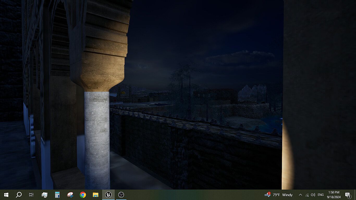Screen dimensions: 356x200
Task: Switch to the Unreal Engine window
Action: 108,195
